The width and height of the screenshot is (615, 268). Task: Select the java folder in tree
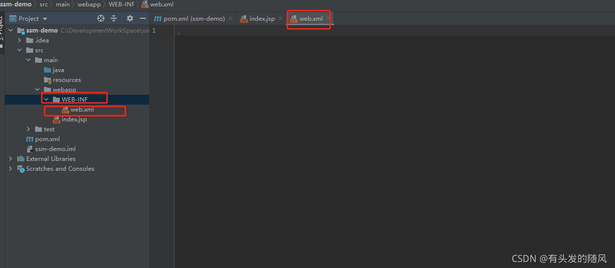point(58,70)
